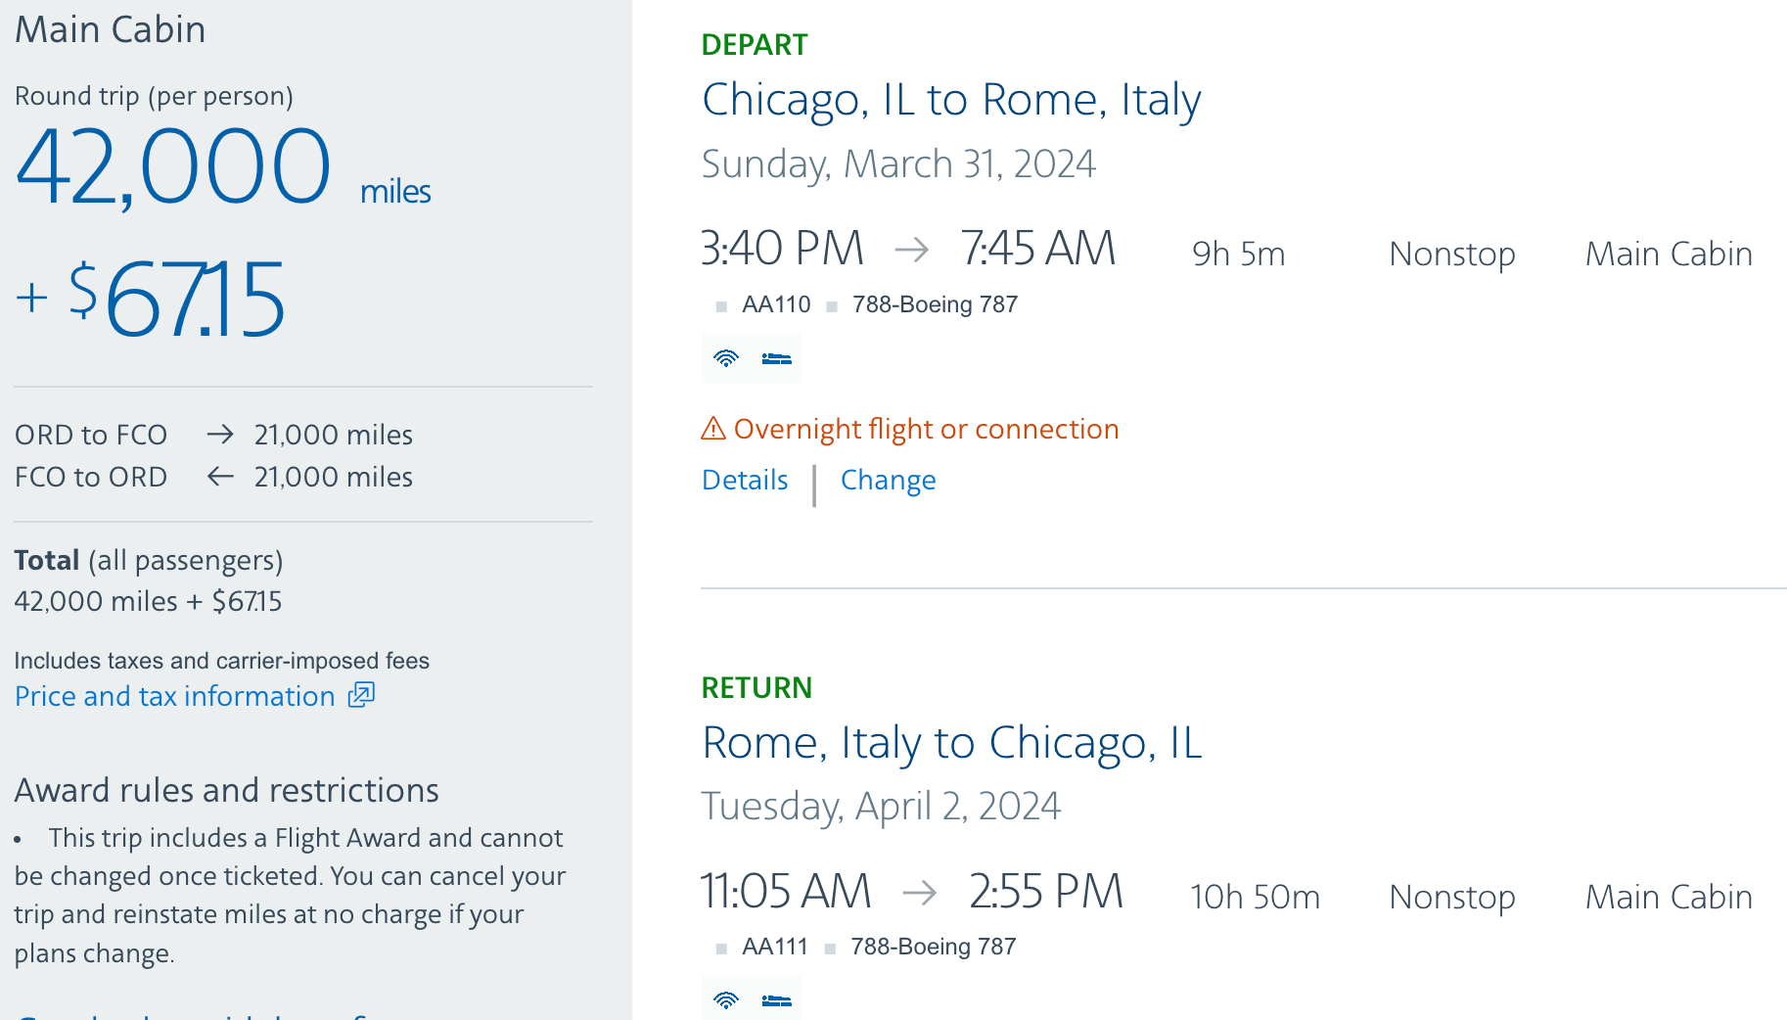
Task: Click the AA110 flight number
Action: 774,304
